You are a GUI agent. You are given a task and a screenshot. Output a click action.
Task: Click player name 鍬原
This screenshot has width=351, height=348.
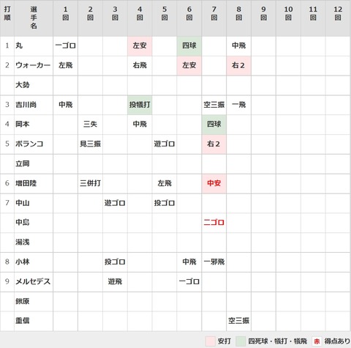[23, 301]
